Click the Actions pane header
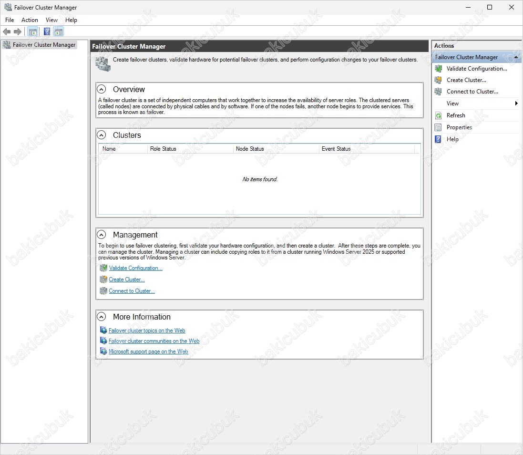The height and width of the screenshot is (455, 523). [476, 46]
